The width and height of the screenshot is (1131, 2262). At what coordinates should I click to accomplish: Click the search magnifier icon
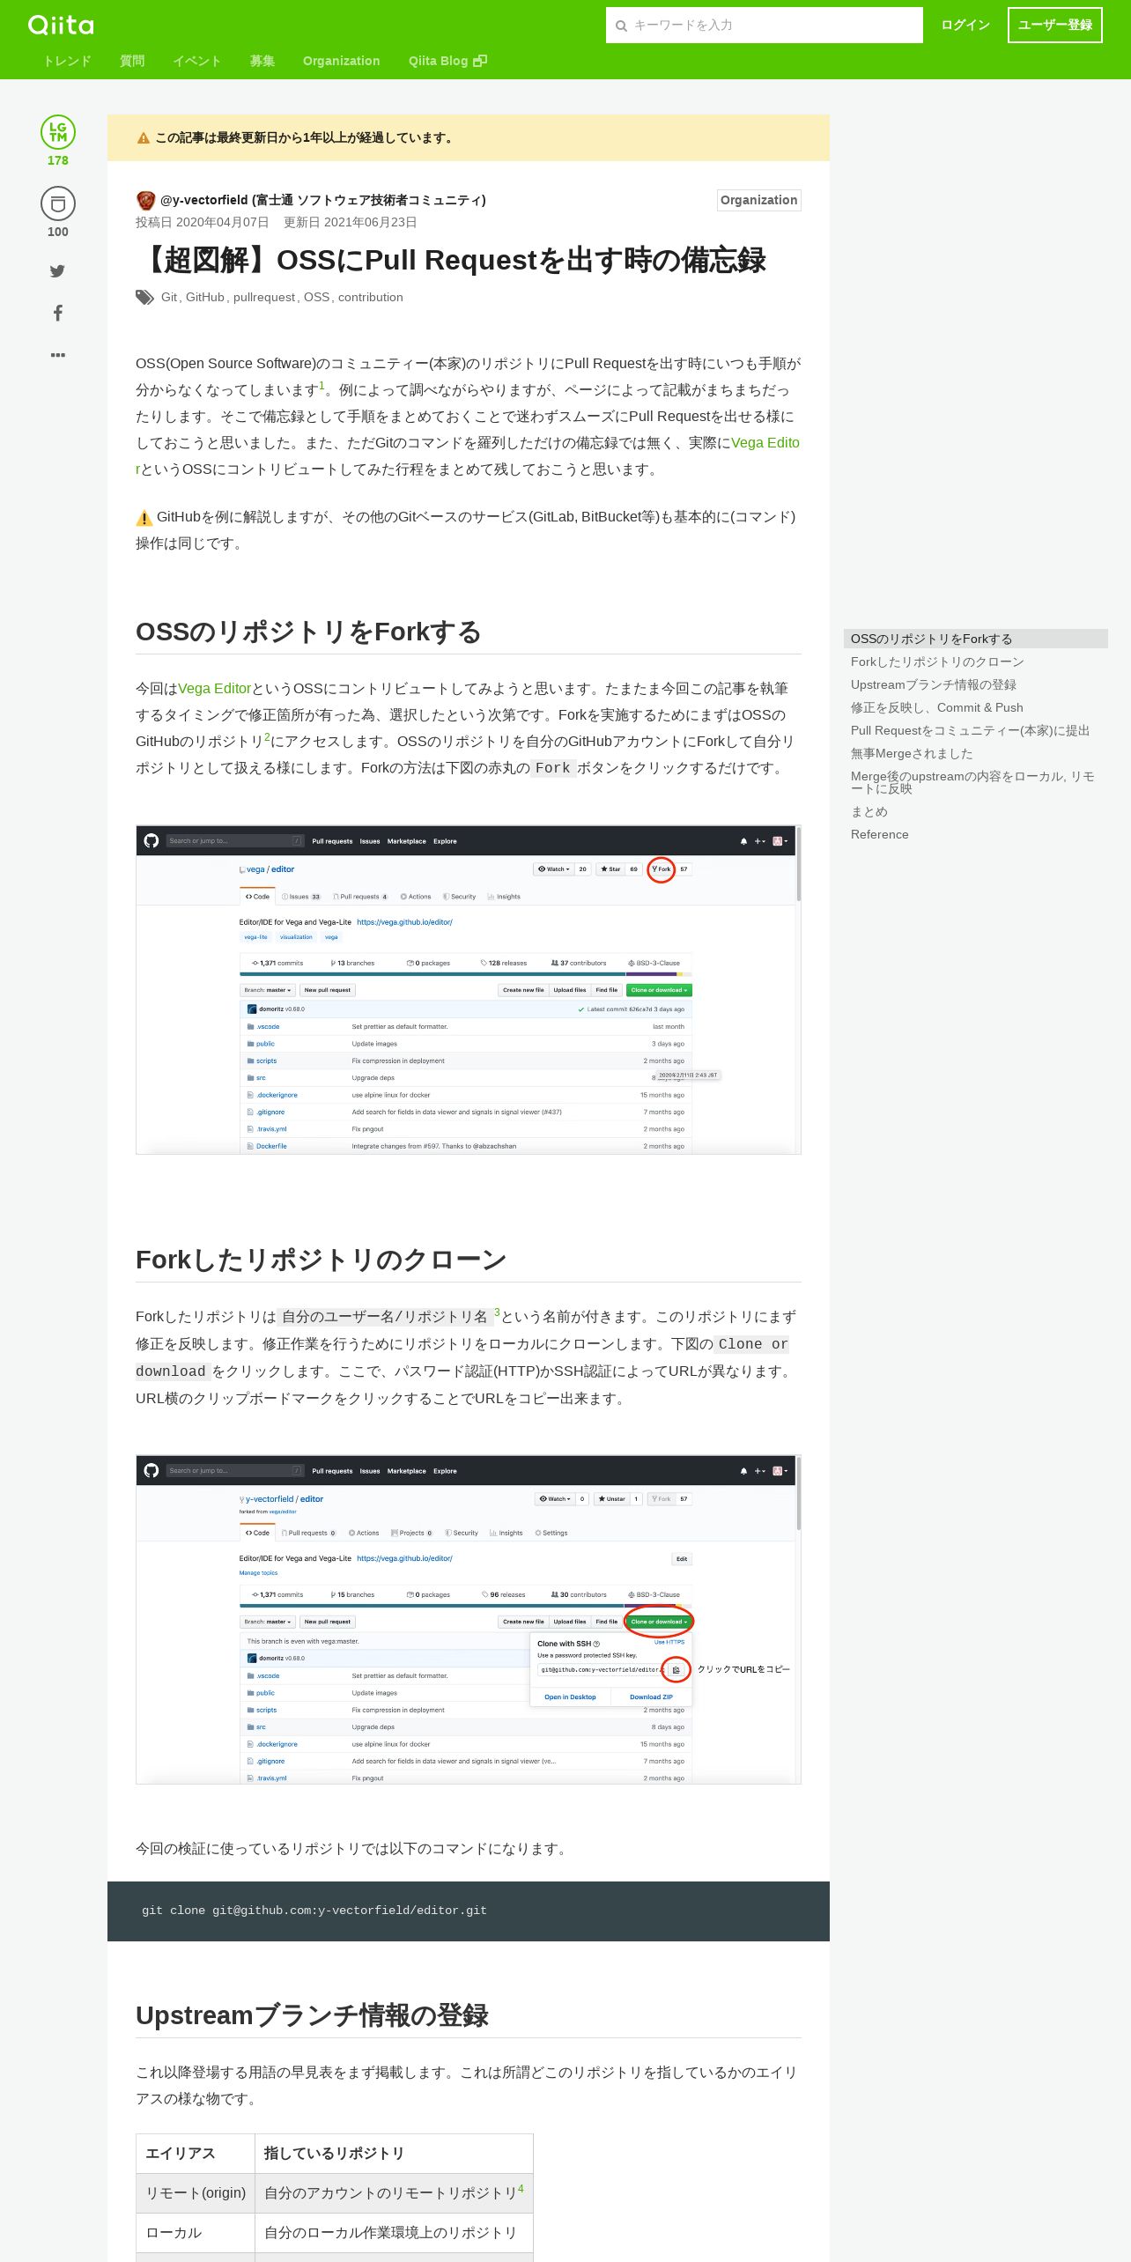[621, 26]
